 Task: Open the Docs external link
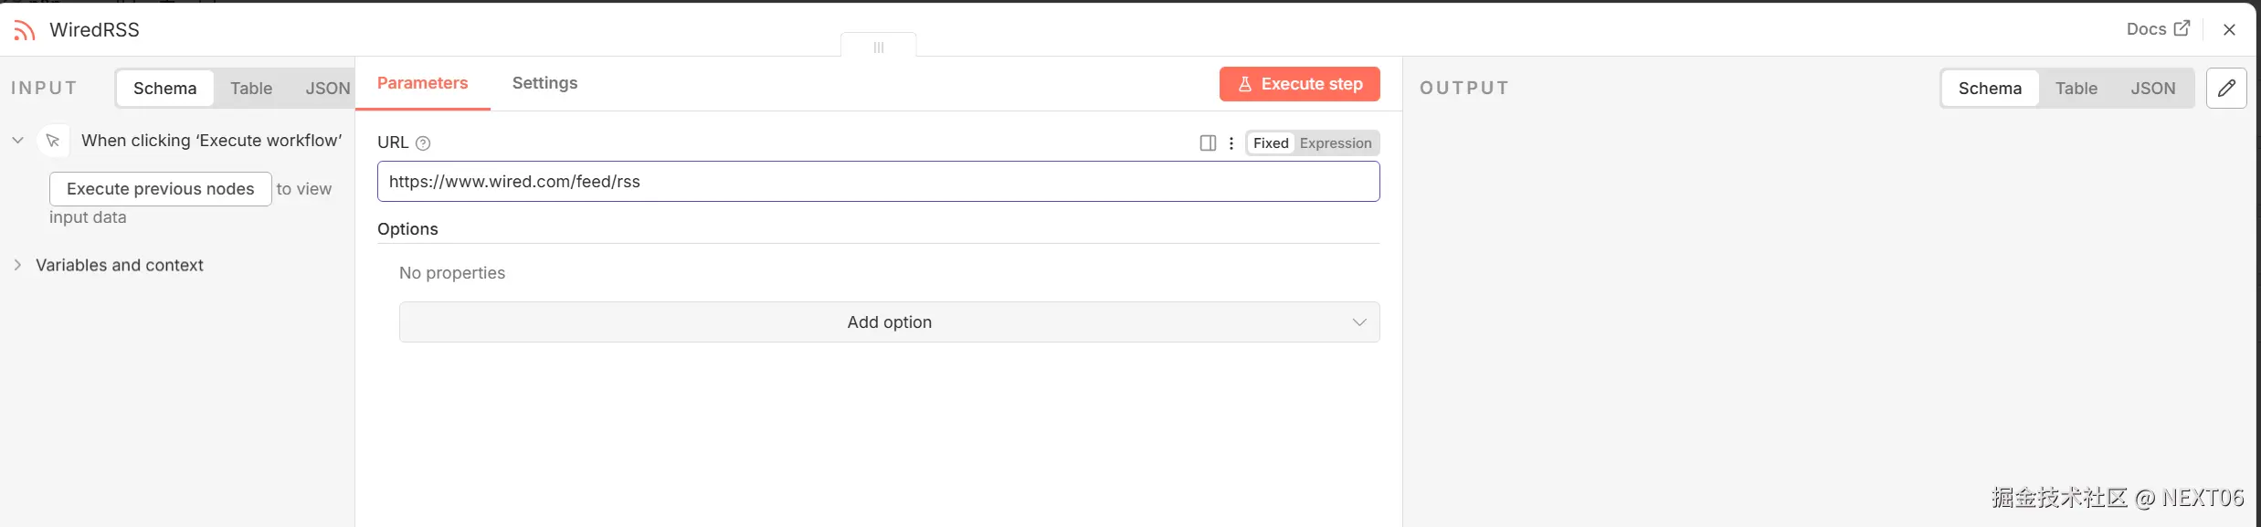click(x=2157, y=29)
